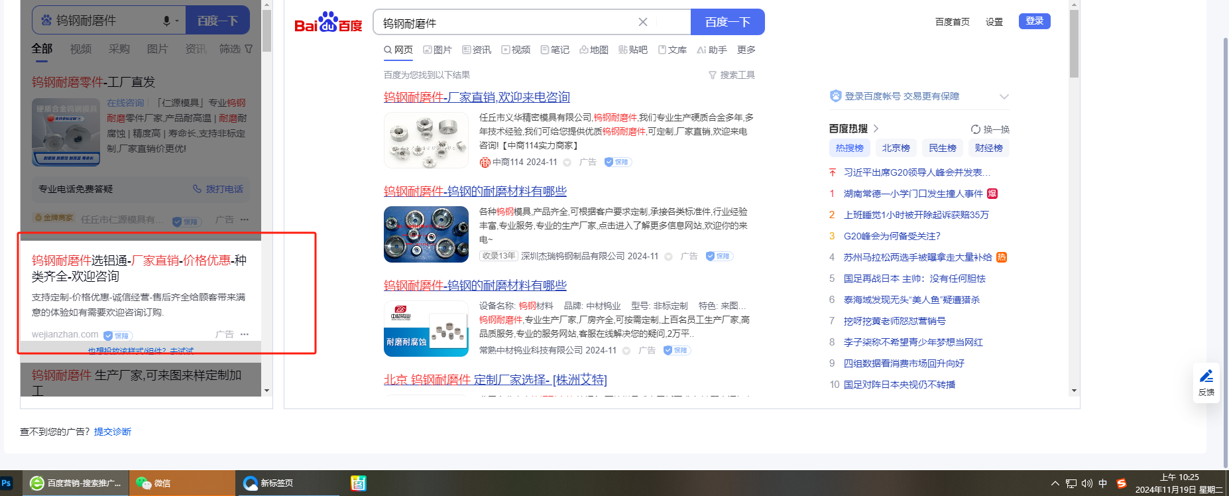
Task: Expand the 登录百度帐号 交易更有保障 chevron
Action: [x=1004, y=97]
